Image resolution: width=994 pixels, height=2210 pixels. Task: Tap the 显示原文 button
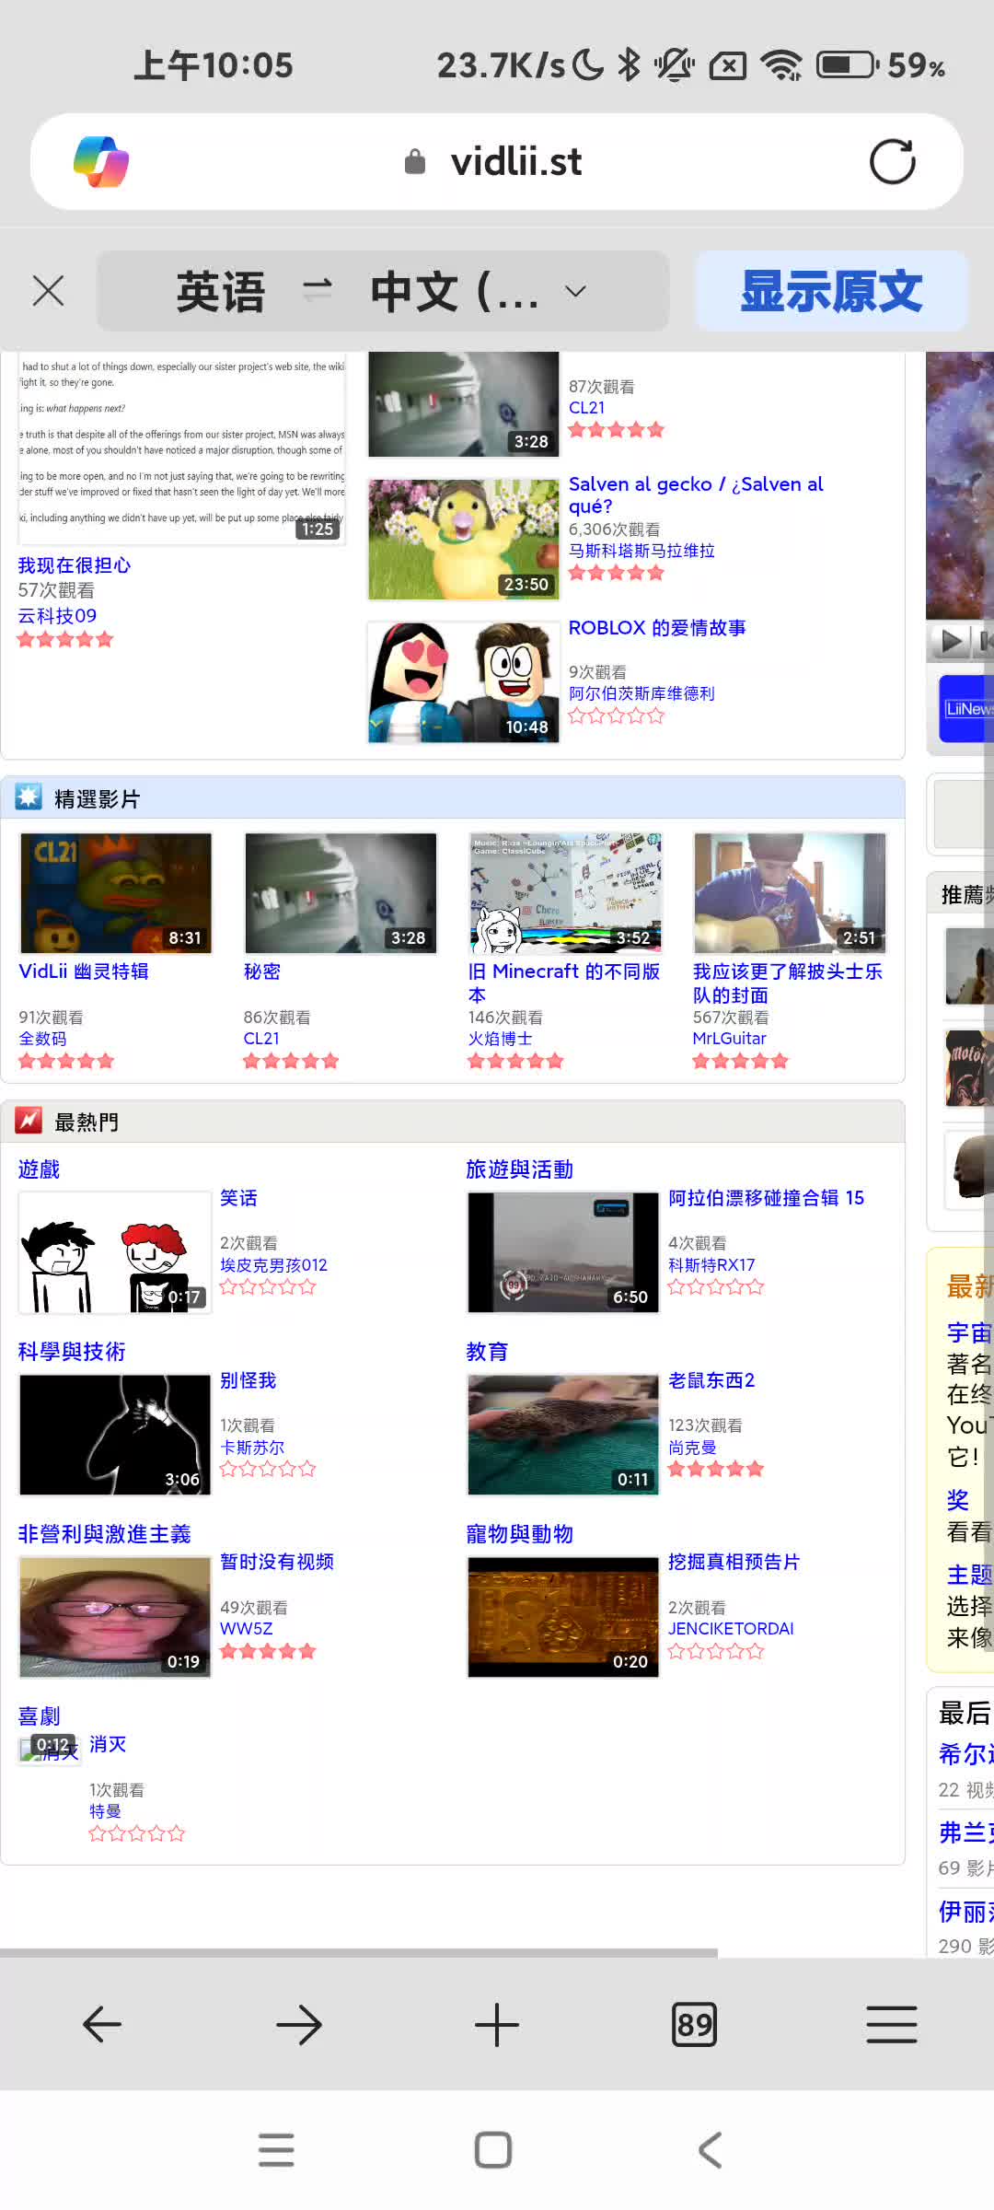831,291
